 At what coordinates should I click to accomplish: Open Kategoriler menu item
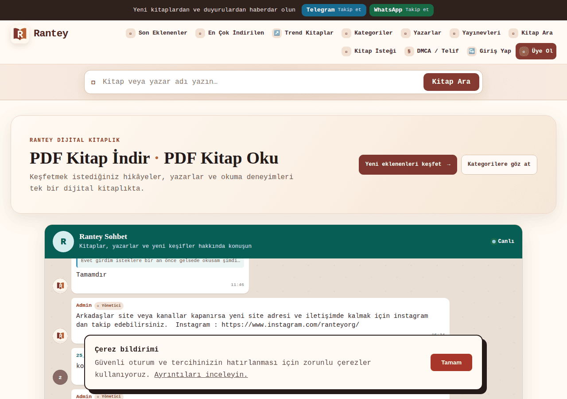click(x=367, y=33)
